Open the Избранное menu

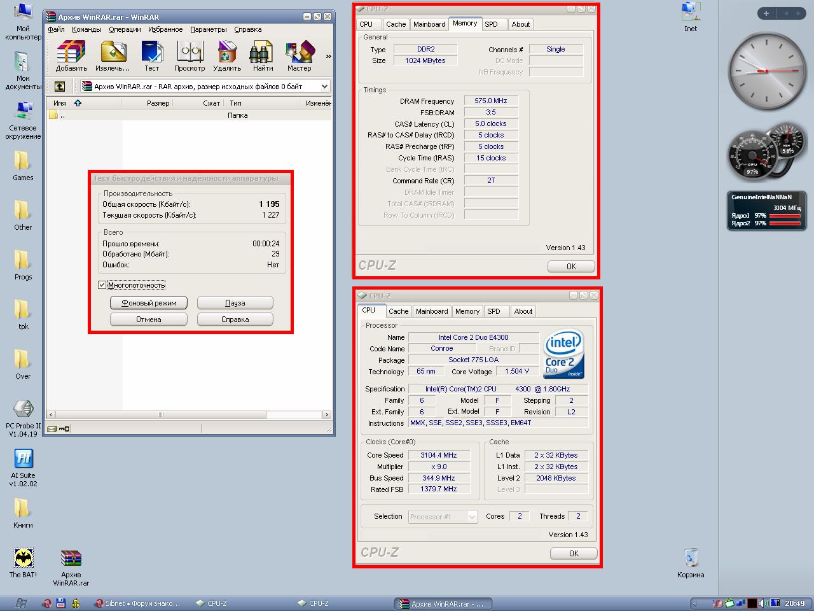click(165, 29)
